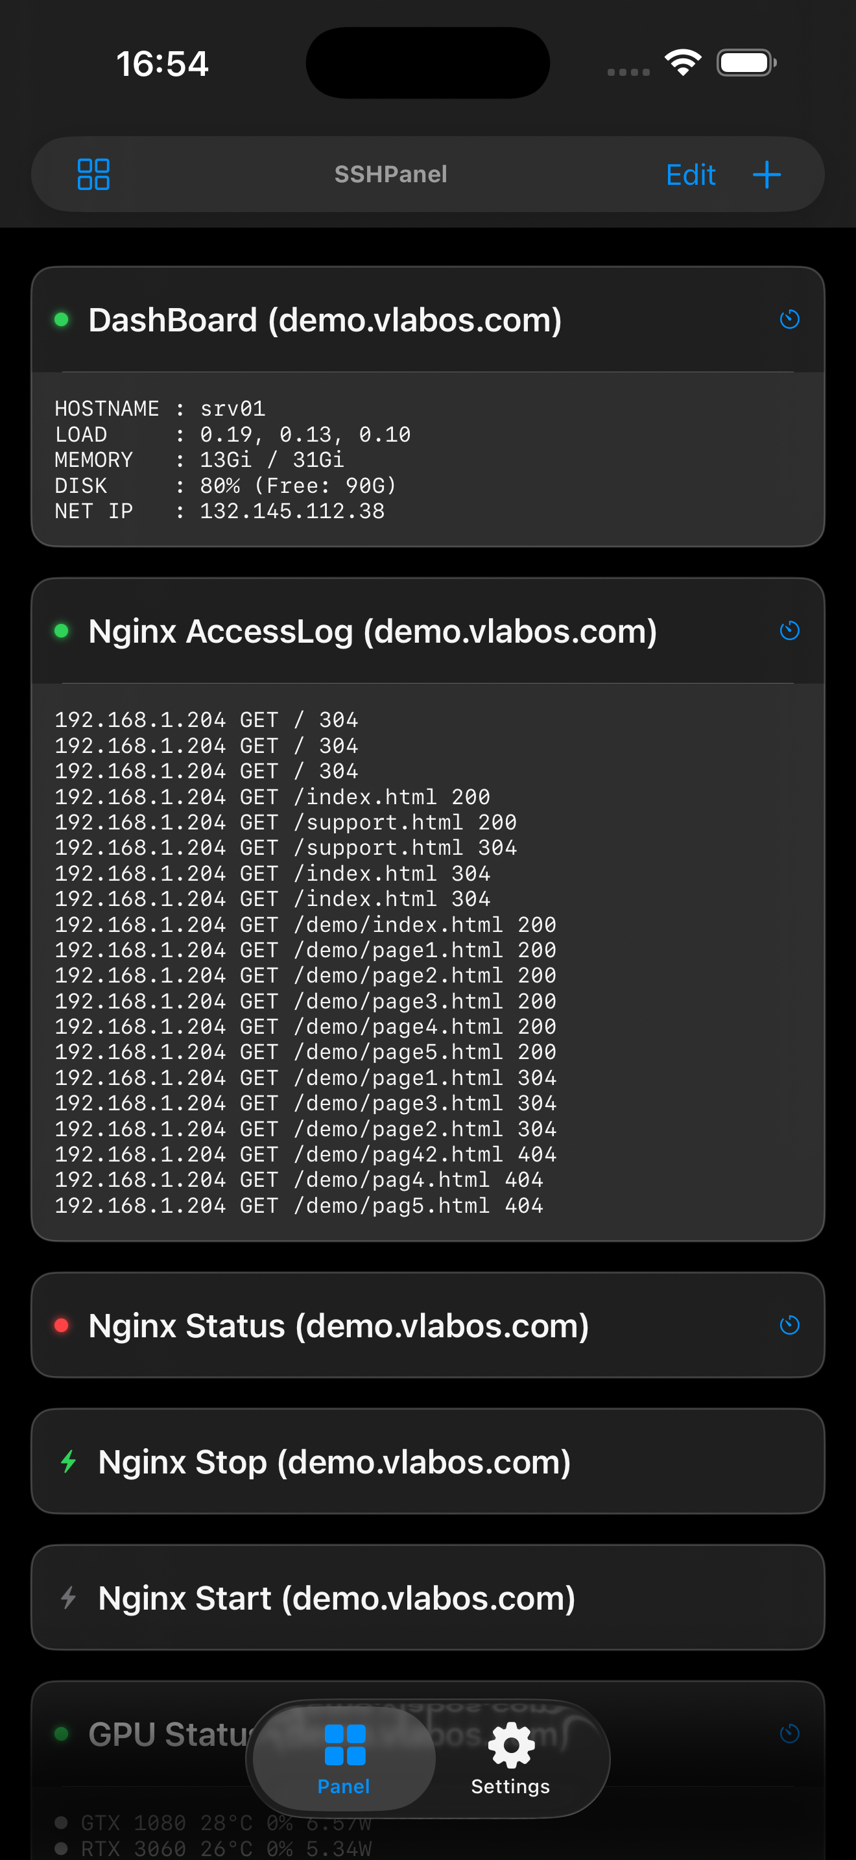Tap the lightning icon on Nginx Stop
The image size is (856, 1860).
(69, 1461)
